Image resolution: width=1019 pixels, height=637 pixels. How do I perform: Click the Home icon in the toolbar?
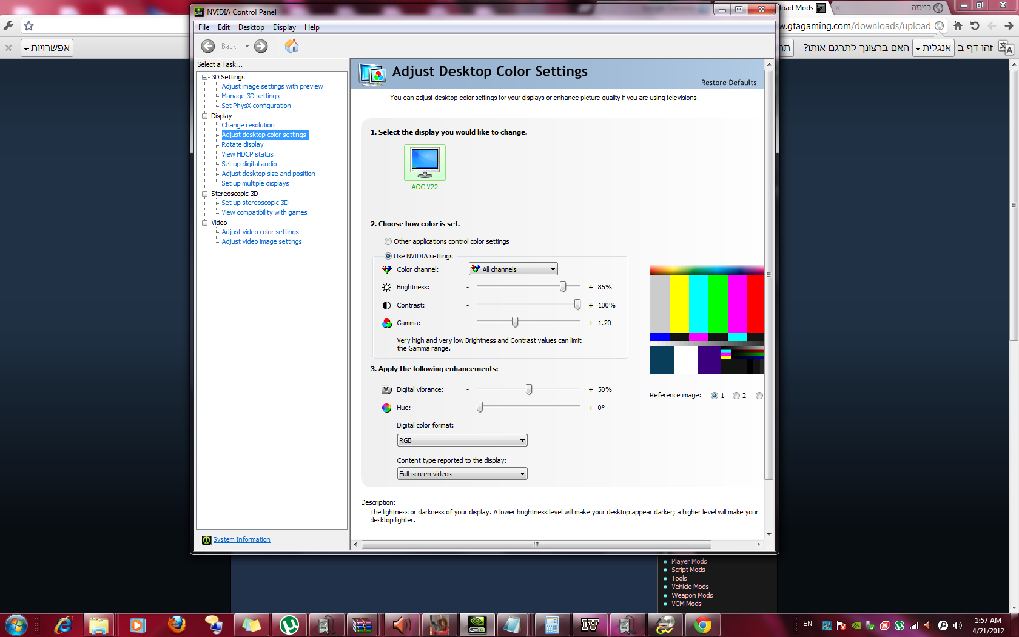[x=292, y=46]
